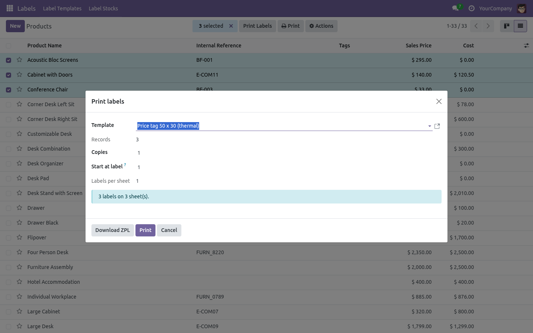Image resolution: width=533 pixels, height=333 pixels.
Task: Close the Print labels dialog
Action: click(439, 101)
